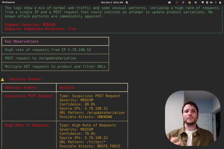The image size is (224, 149).
Task: Open the Chrome tray icon
Action: tap(189, 2)
